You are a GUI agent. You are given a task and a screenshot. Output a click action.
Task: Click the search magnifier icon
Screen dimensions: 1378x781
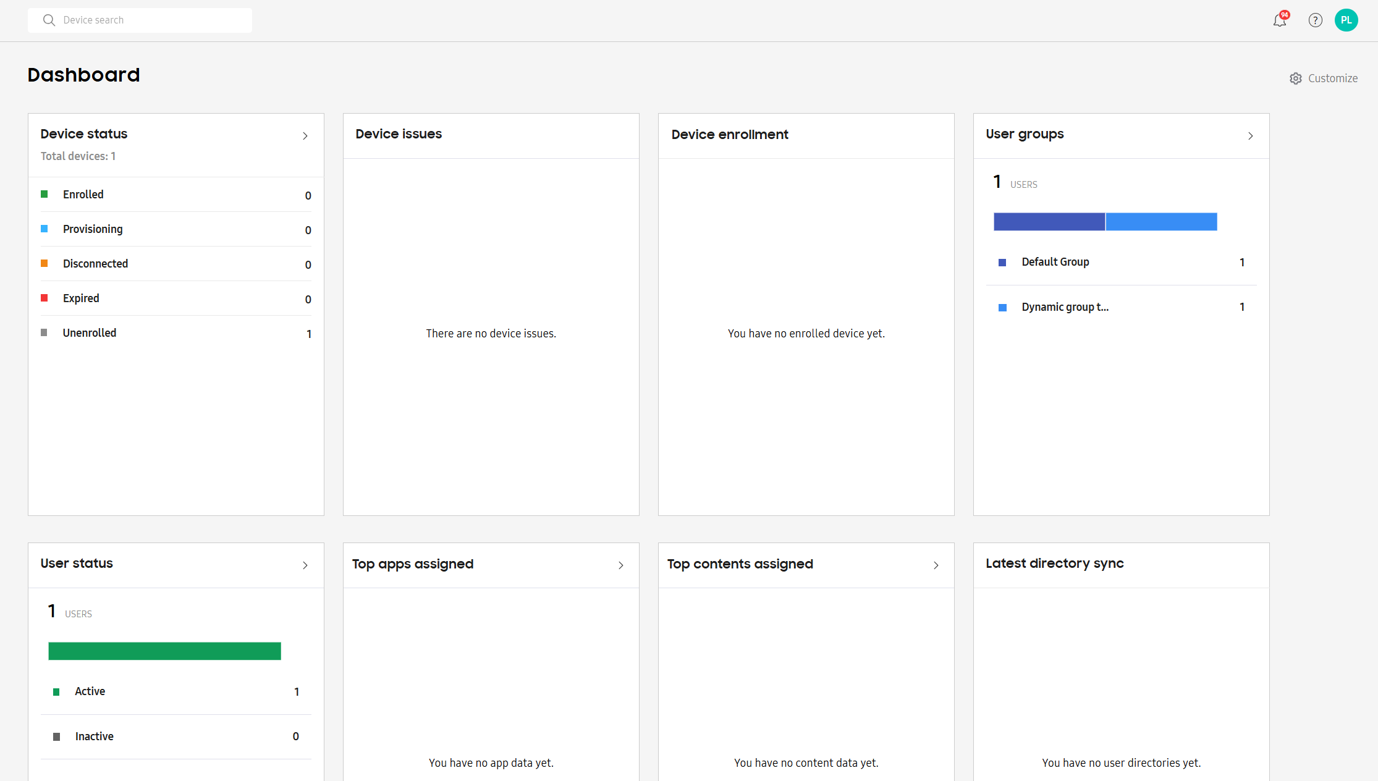click(49, 20)
